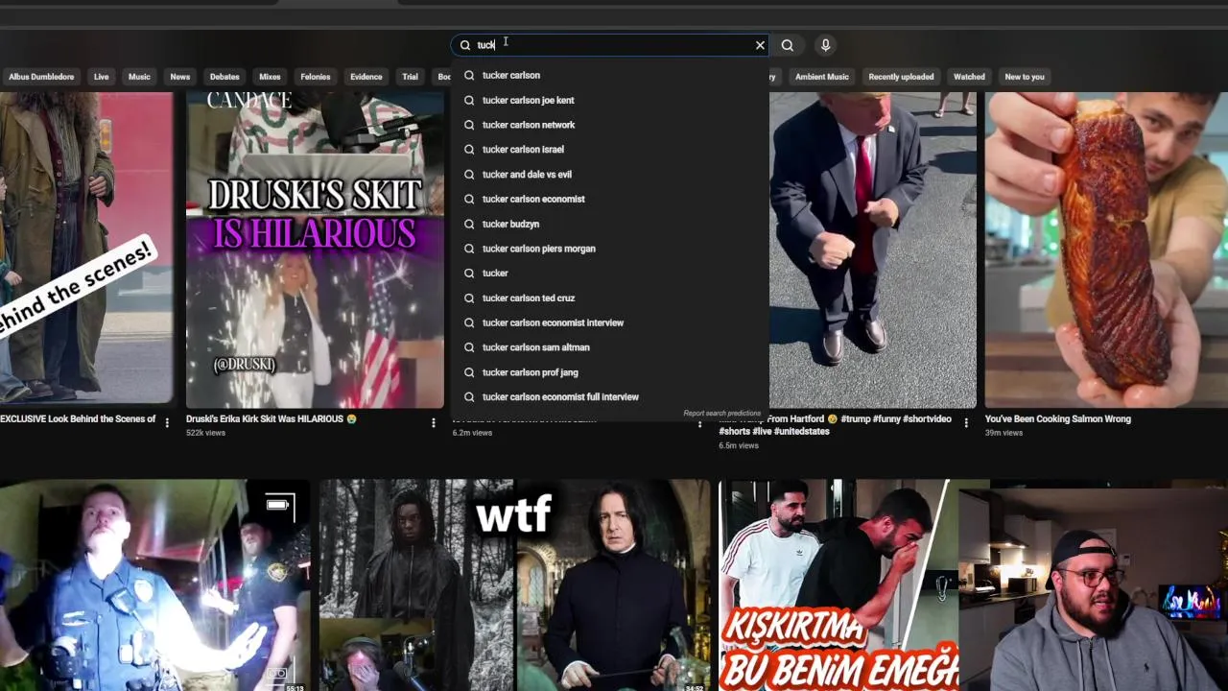
Task: Open the Trump From Hartford shorts title
Action: click(x=836, y=425)
